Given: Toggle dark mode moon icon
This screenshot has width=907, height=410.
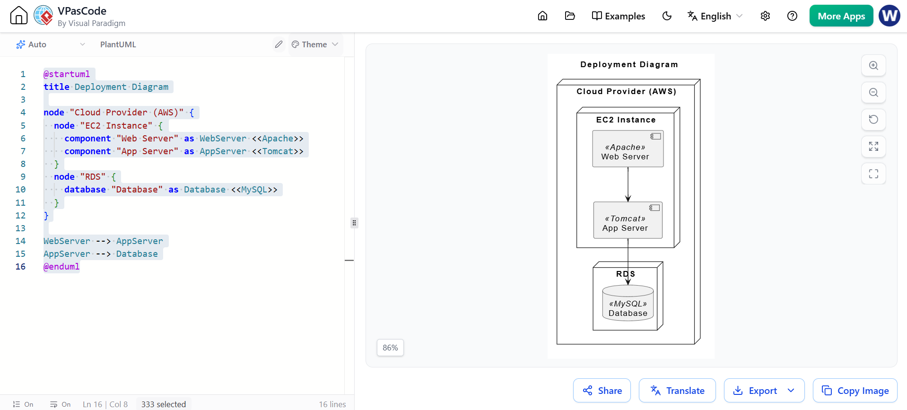Looking at the screenshot, I should point(667,16).
